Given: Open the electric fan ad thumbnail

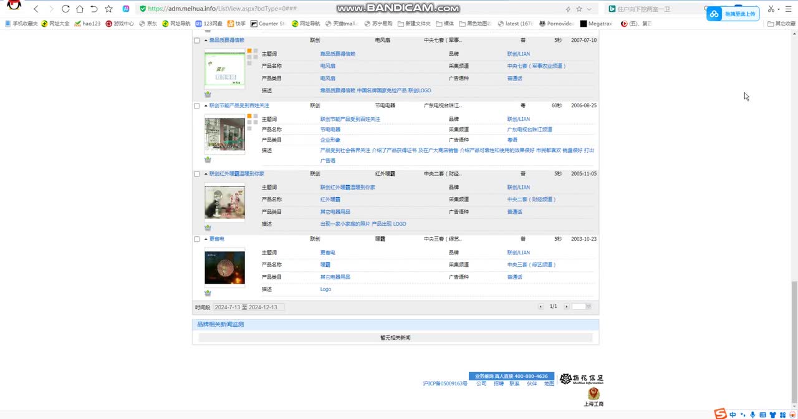Looking at the screenshot, I should coord(224,69).
